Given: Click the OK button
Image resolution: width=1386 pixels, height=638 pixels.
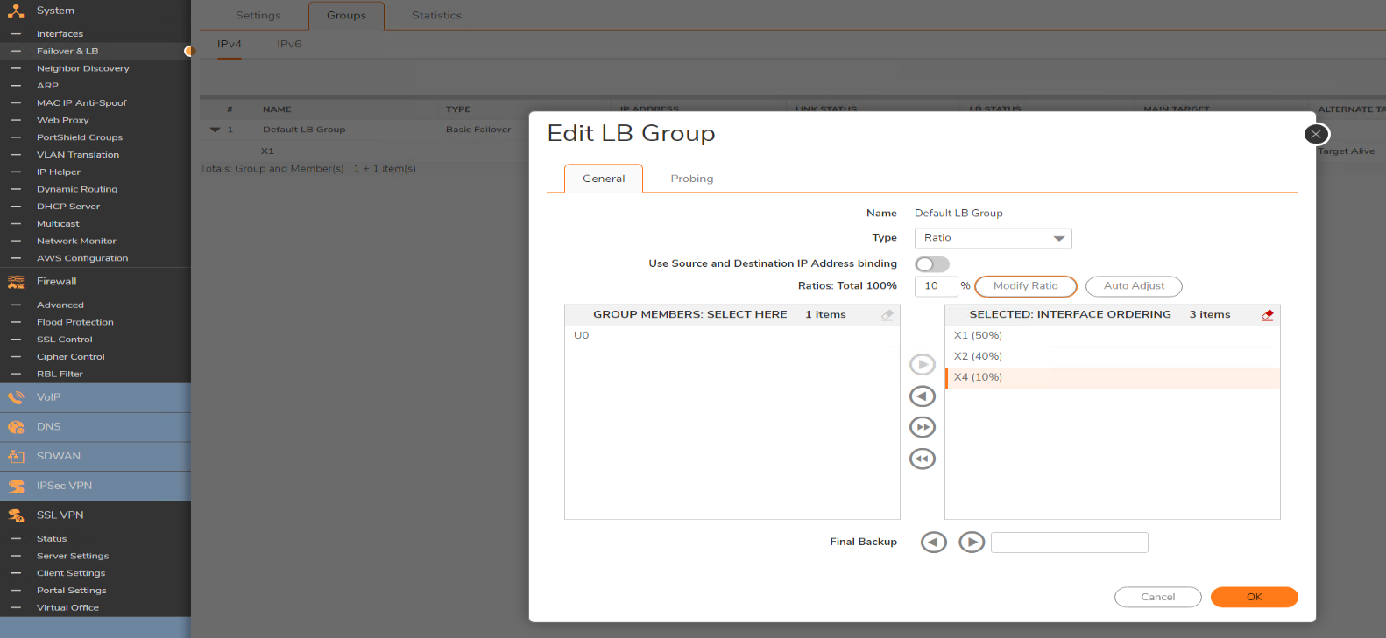Looking at the screenshot, I should click(x=1255, y=597).
